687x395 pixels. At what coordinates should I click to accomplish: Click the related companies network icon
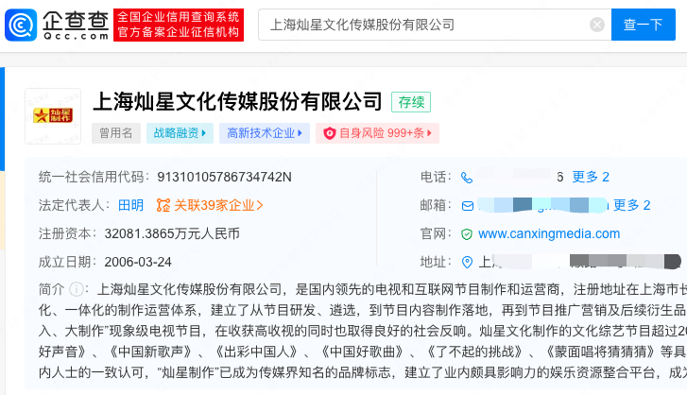pos(163,205)
